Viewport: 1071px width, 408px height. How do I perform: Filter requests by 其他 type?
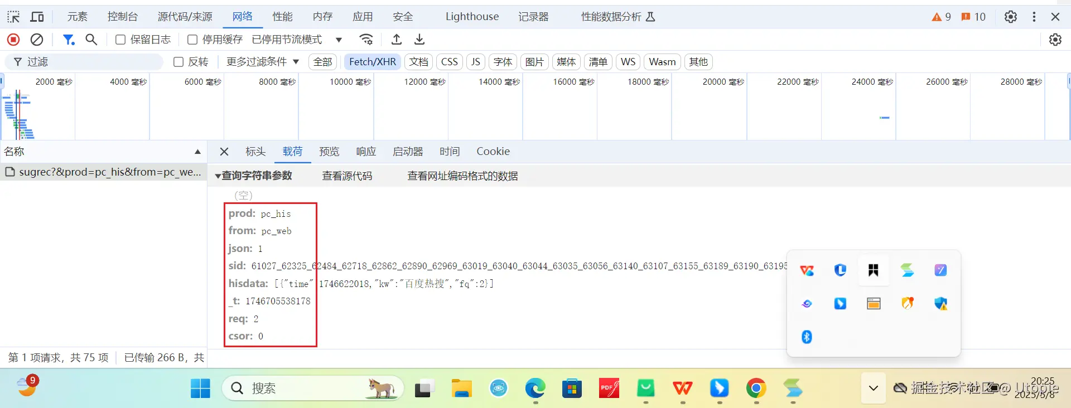(x=698, y=62)
